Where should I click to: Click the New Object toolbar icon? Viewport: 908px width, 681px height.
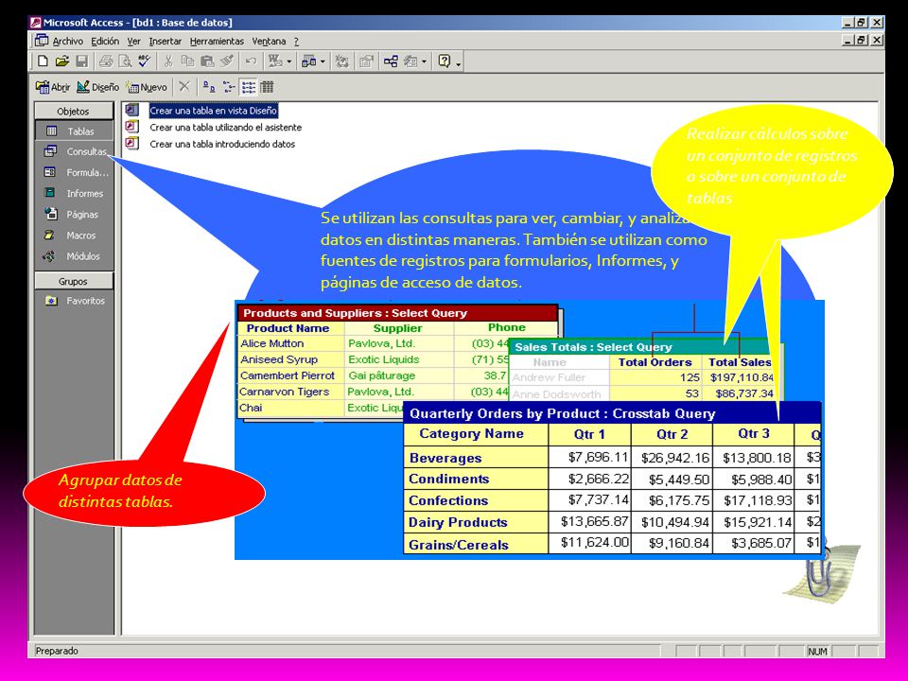click(410, 61)
